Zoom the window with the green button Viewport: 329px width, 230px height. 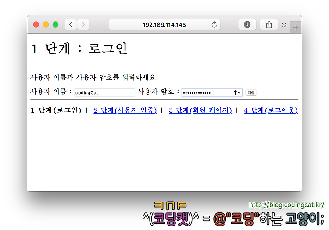(55, 25)
